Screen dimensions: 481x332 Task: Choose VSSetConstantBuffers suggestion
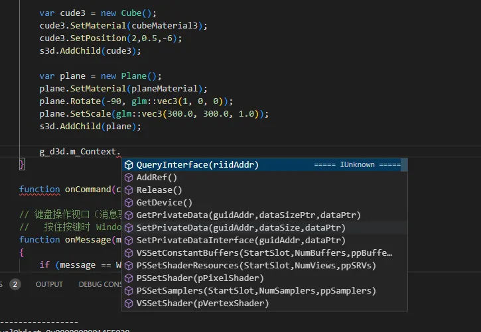click(265, 252)
